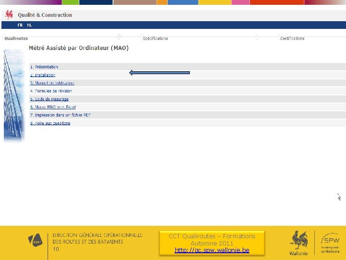Open 6. Macro MAO vers Excel link

(53, 107)
